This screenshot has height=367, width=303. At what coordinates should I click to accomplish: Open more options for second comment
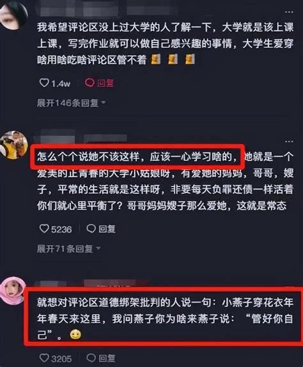(x=289, y=141)
